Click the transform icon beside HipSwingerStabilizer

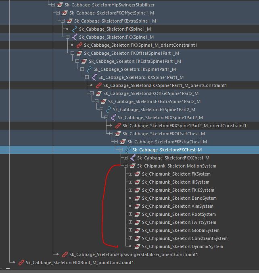tap(60, 5)
